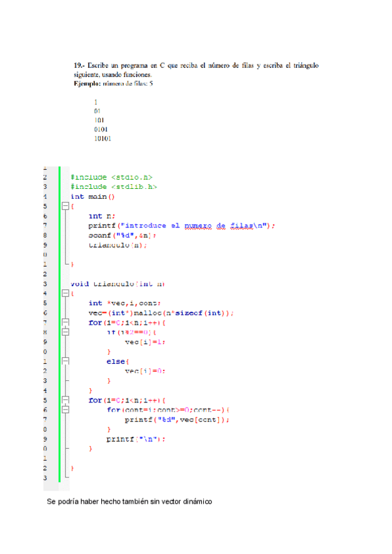
Task: Click the printf("%d",vec[cont]); line
Action: pos(177,419)
